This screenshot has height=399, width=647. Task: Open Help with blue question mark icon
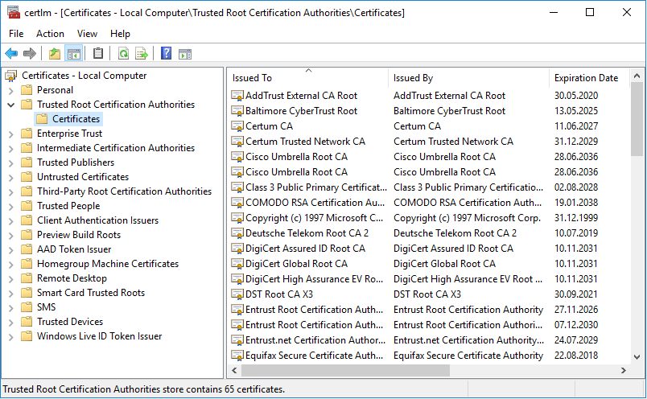click(x=166, y=53)
